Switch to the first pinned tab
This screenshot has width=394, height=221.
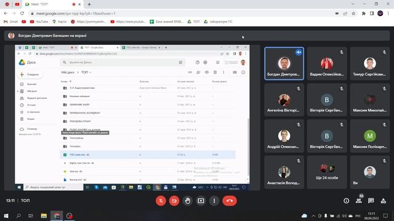(7, 4)
